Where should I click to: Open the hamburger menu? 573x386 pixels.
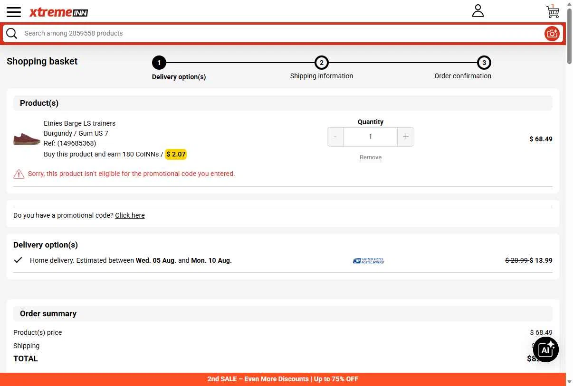coord(14,12)
